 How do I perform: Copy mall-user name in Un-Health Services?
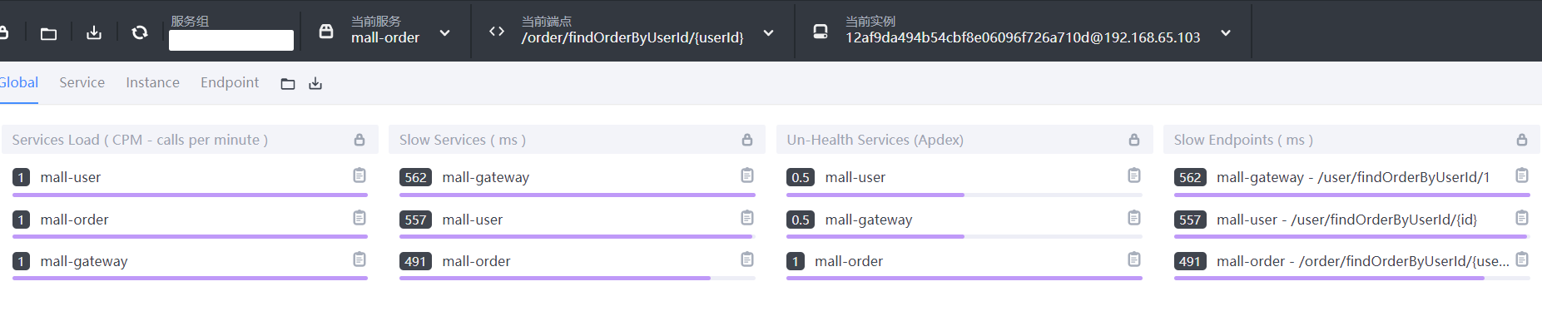(1134, 175)
